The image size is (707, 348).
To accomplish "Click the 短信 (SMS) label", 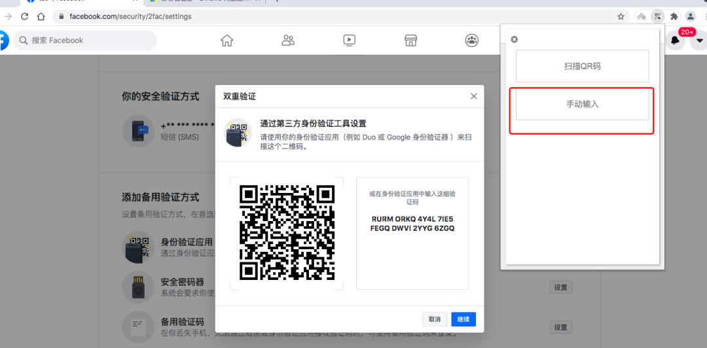I will 179,137.
